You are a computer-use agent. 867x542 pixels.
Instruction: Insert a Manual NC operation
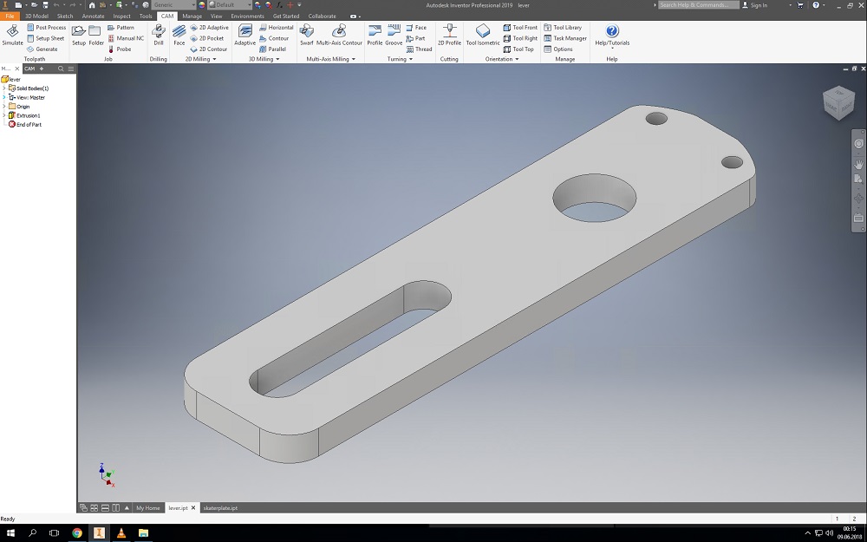click(x=126, y=38)
